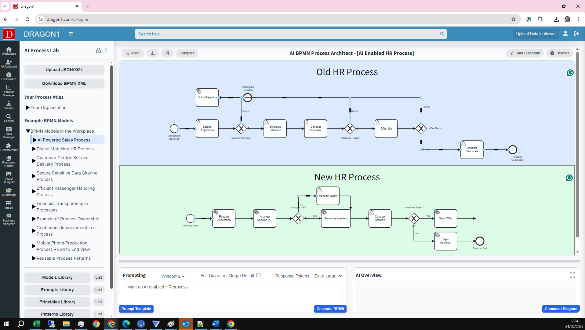Viewport: 585px width, 330px height.
Task: Switch Data / Diagram view
Action: point(525,53)
